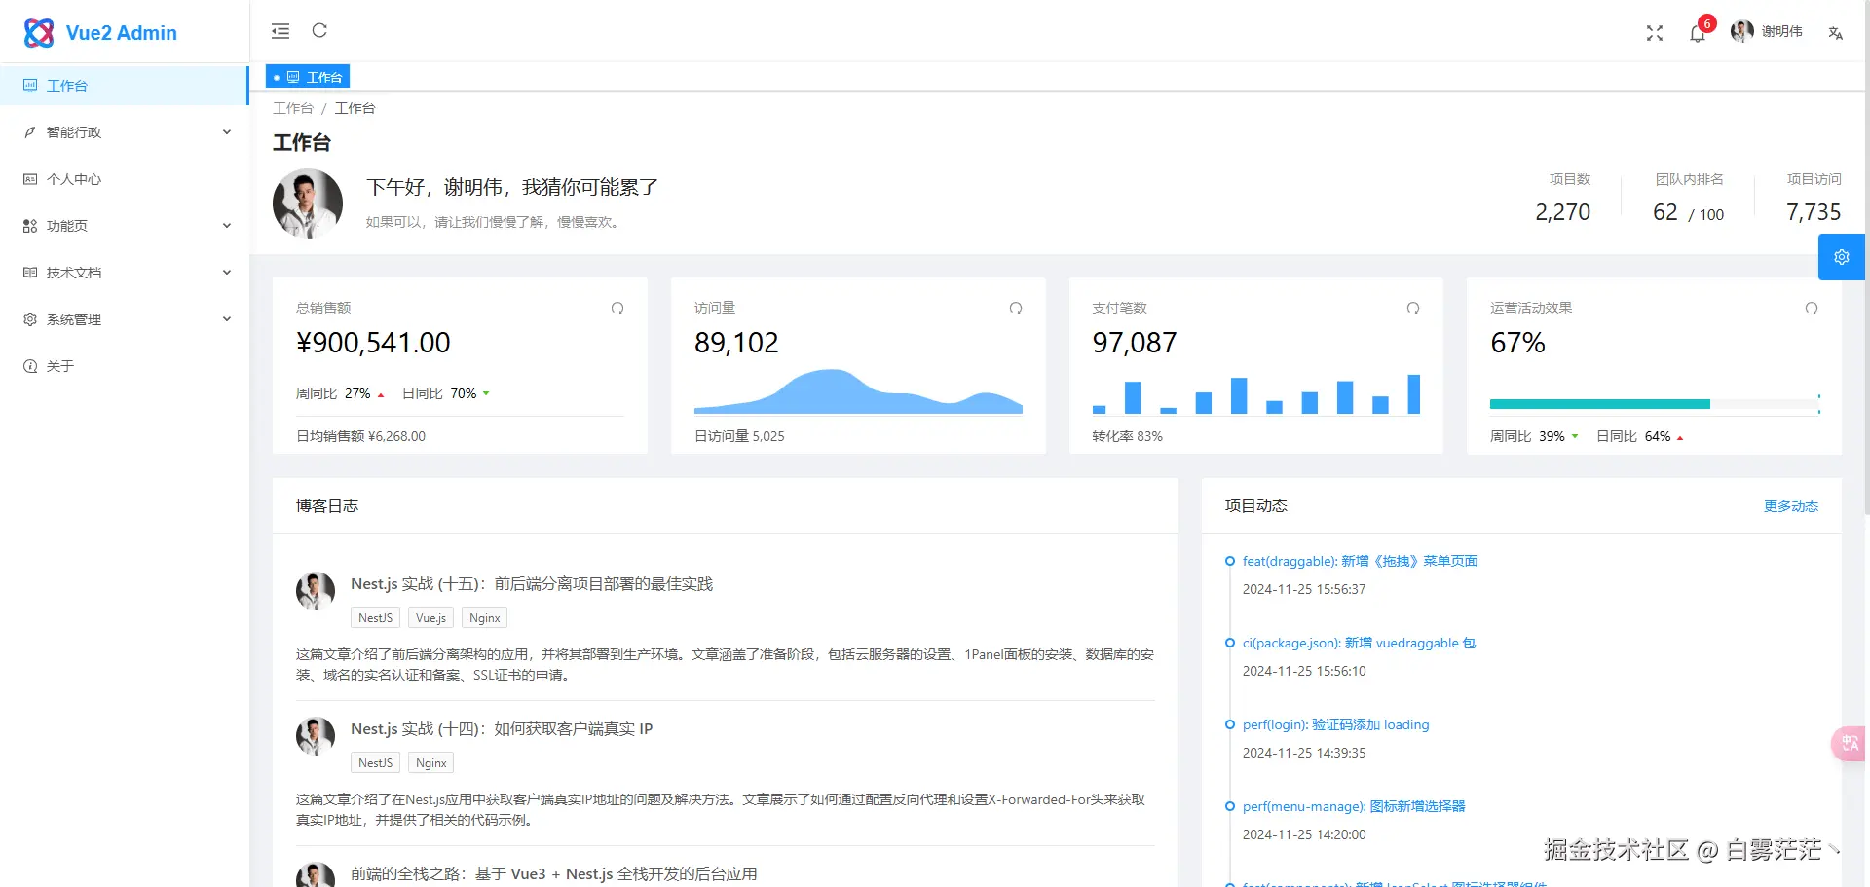The image size is (1870, 887).
Task: Click the large profile photo beside the greeting
Action: tap(308, 203)
